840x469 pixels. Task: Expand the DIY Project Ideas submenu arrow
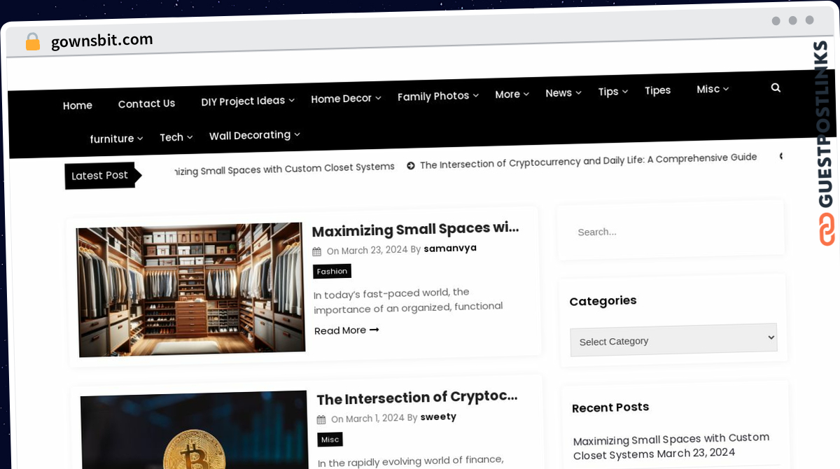tap(292, 101)
